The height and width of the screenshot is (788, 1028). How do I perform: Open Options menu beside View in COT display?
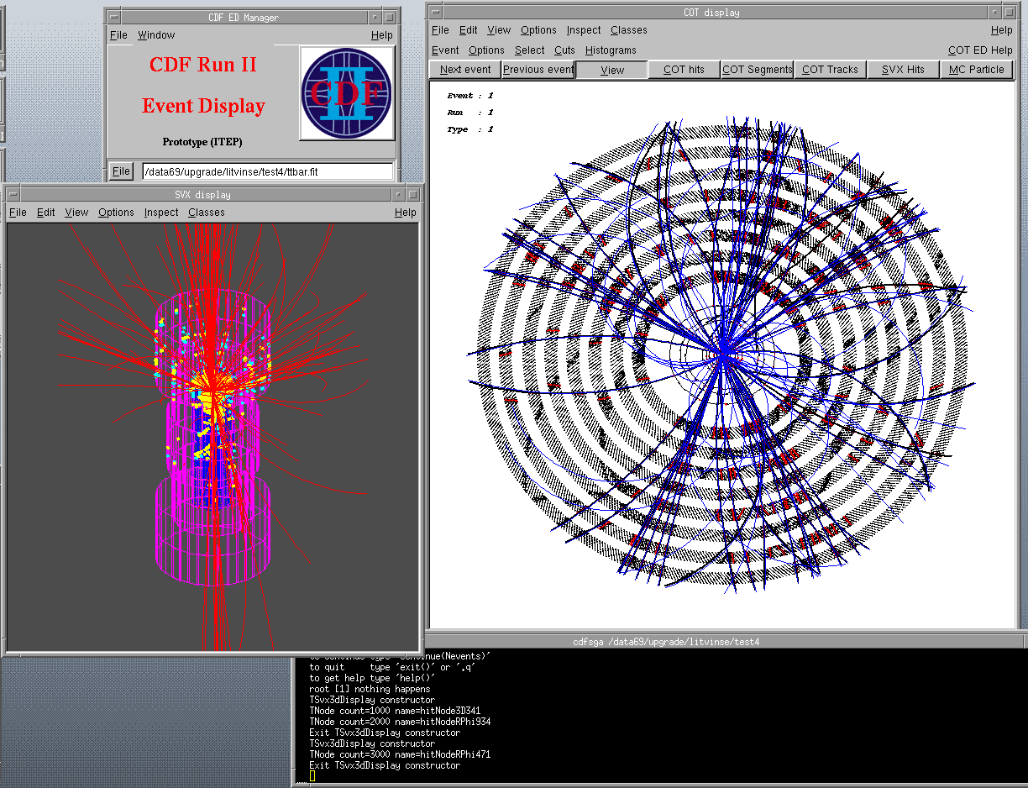tap(538, 30)
